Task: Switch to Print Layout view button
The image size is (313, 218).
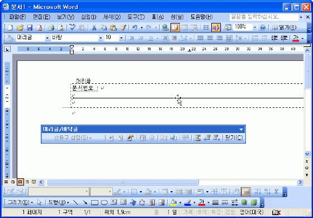Action: (x=20, y=182)
